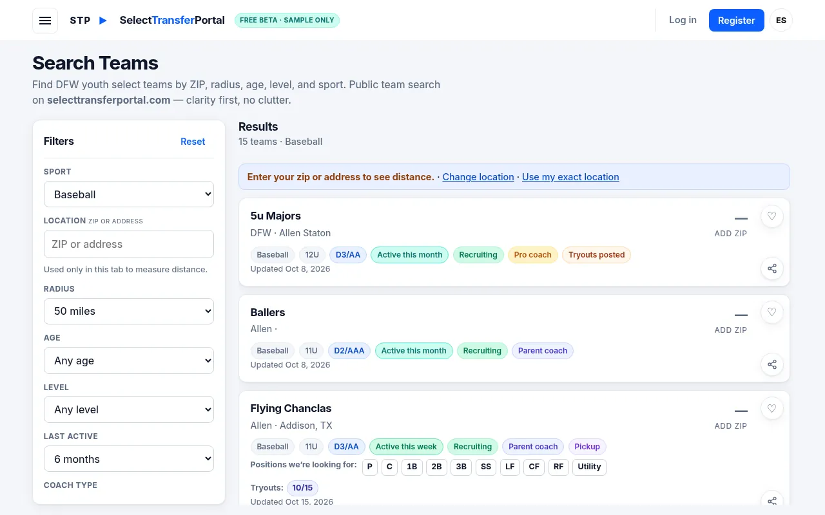This screenshot has height=515, width=825.
Task: Open the Sport dropdown showing Baseball
Action: tap(129, 194)
